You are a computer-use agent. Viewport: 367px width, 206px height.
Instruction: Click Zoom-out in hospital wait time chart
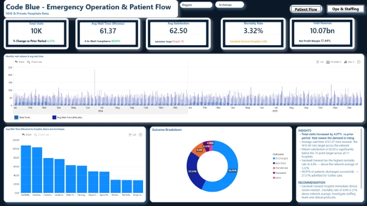pyautogui.click(x=42, y=135)
